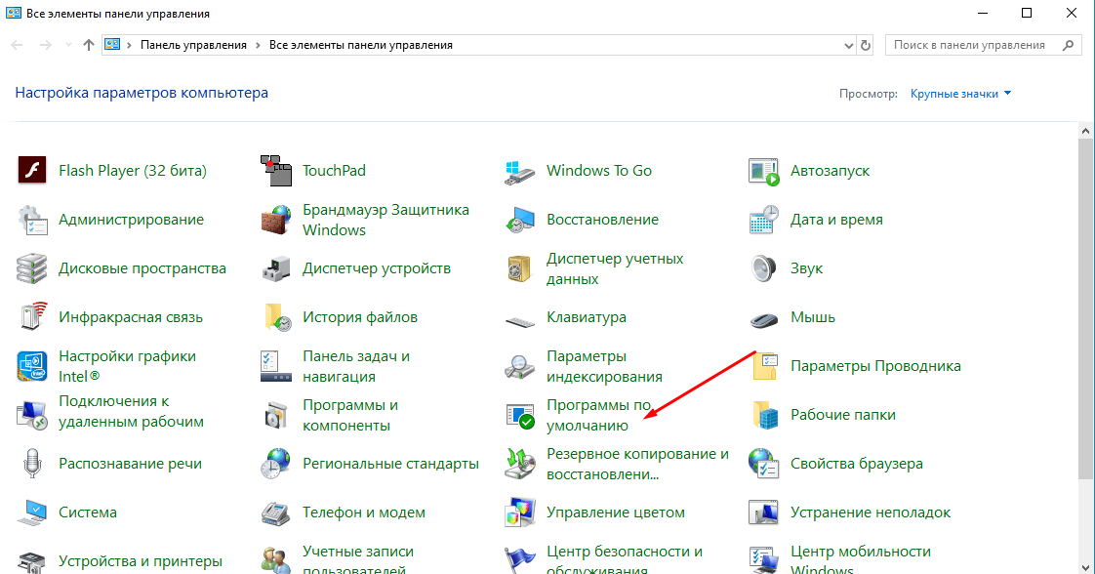The height and width of the screenshot is (574, 1095).
Task: Open the Администрирование gear icon
Action: 32,220
